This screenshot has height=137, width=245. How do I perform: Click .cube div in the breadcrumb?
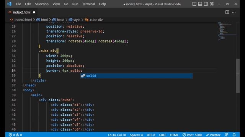click(x=96, y=20)
